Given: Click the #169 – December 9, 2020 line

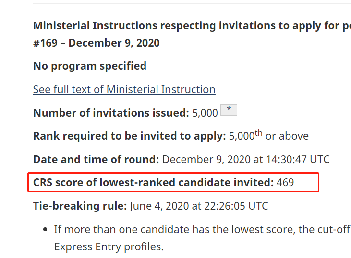Looking at the screenshot, I should pos(96,43).
